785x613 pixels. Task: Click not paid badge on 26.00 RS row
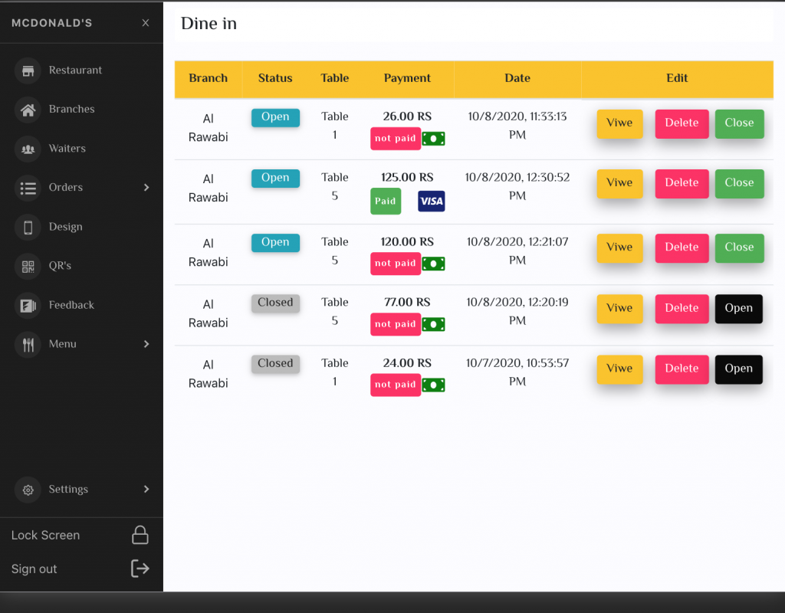[x=396, y=139]
